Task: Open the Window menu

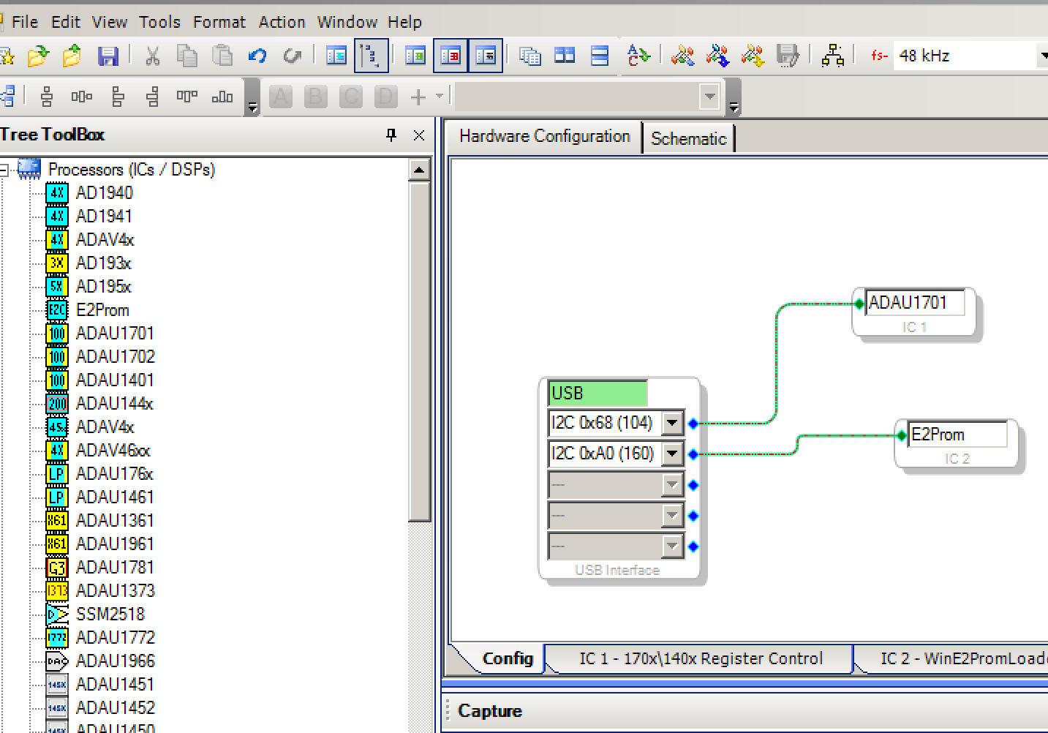Action: click(347, 22)
